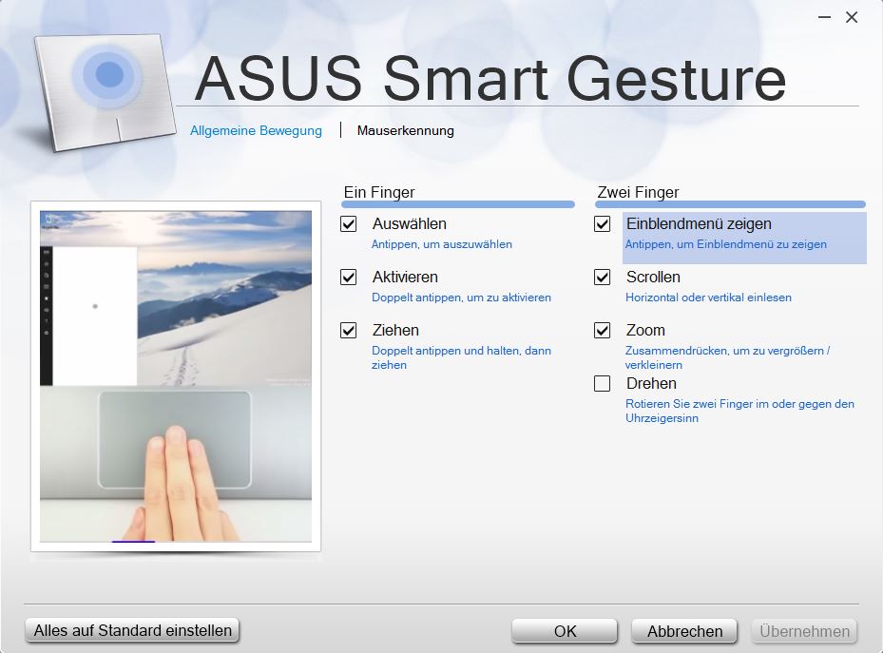Click 'Zusammendrücken, um zu vergrößern' description
The height and width of the screenshot is (653, 883).
click(x=727, y=357)
